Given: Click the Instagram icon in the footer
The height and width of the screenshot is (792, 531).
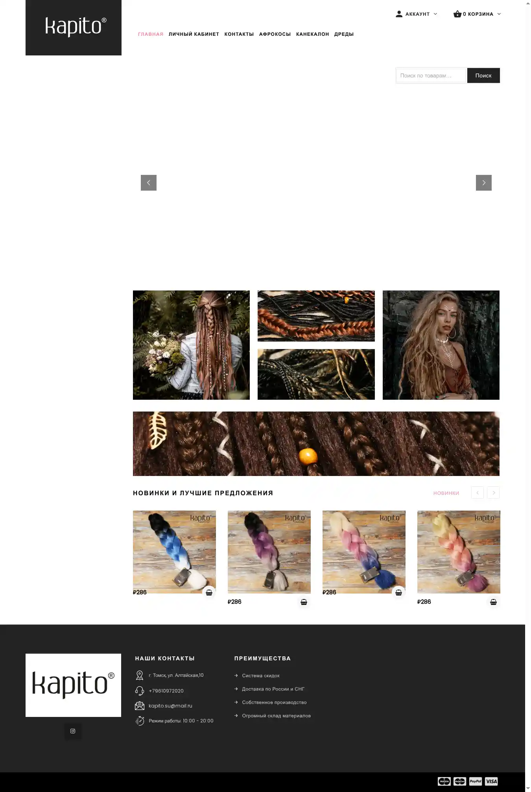Looking at the screenshot, I should tap(73, 731).
